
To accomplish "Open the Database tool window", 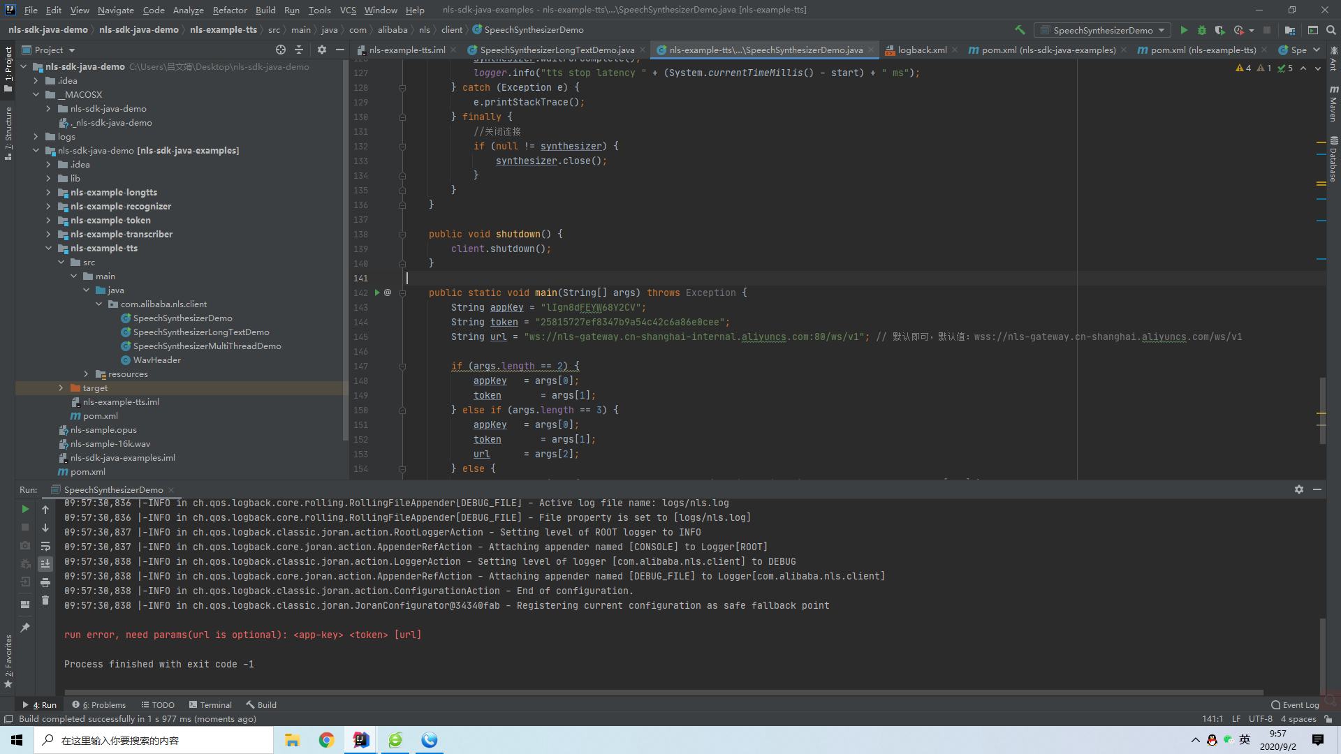I will (x=1333, y=159).
